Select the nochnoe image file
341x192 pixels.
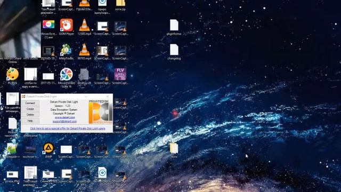pos(30,151)
